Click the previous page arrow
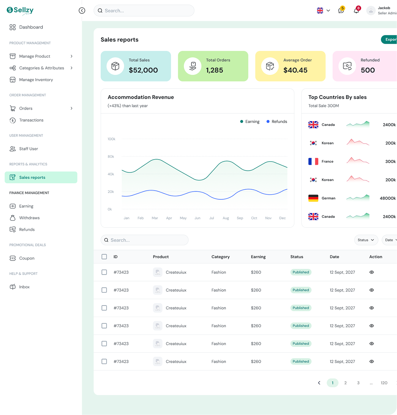397x415 pixels. 319,383
